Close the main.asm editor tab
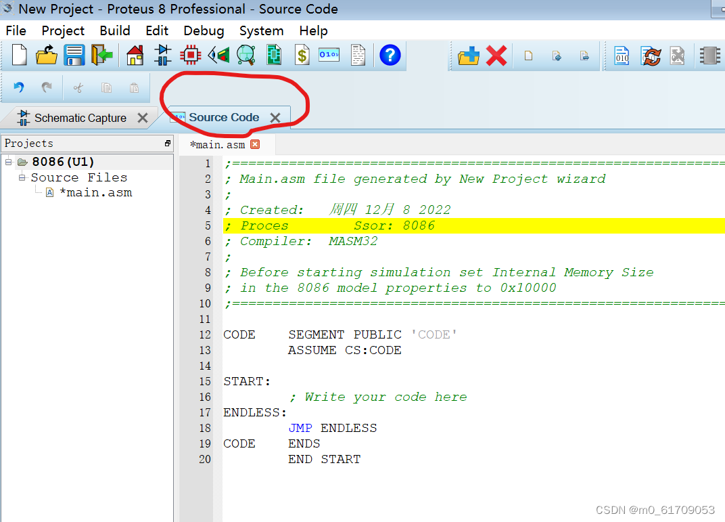The height and width of the screenshot is (522, 725). [x=255, y=144]
